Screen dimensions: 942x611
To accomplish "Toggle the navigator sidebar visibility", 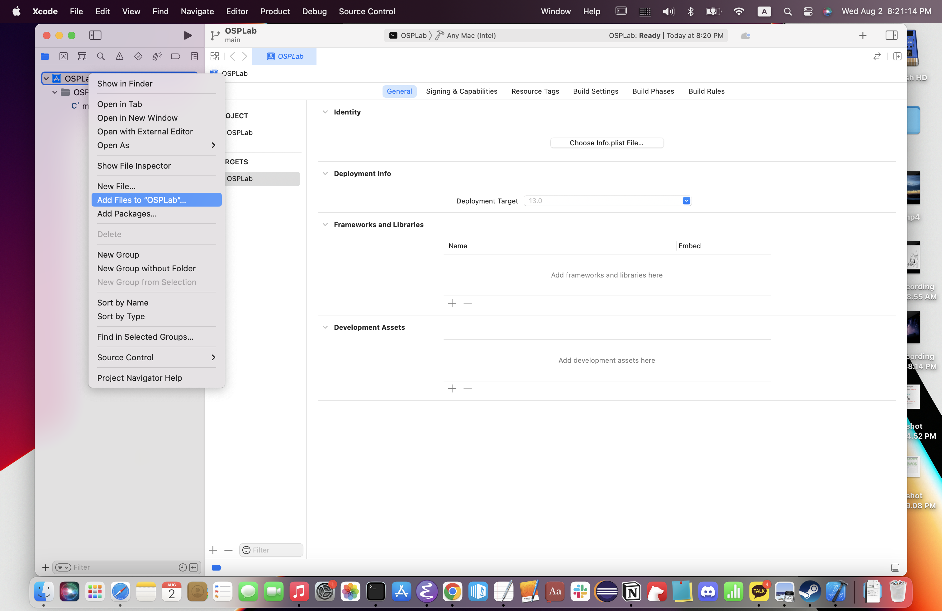I will pyautogui.click(x=95, y=35).
